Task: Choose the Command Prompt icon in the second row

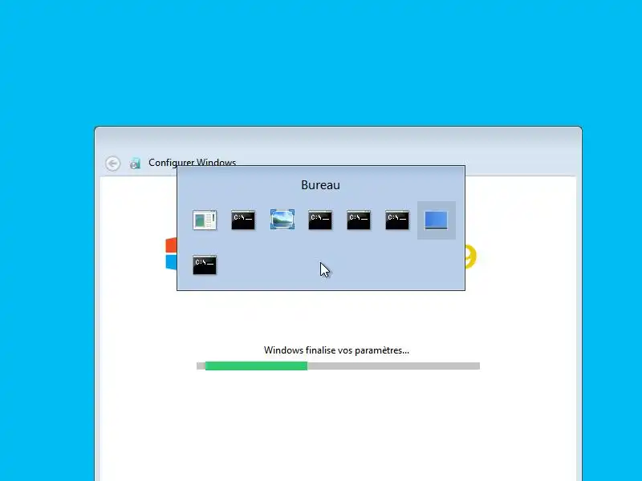Action: coord(205,265)
